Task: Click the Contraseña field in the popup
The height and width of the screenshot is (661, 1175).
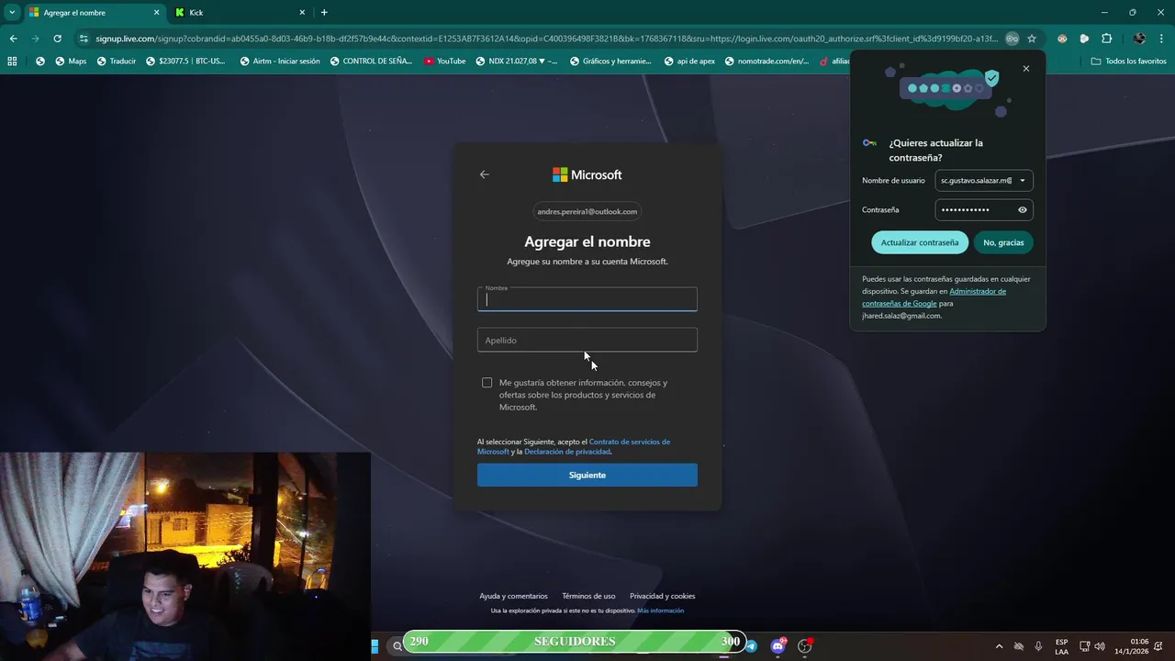Action: point(984,210)
